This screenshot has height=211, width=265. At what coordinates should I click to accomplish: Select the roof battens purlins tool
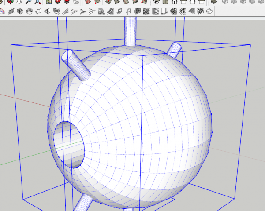(x=201, y=11)
